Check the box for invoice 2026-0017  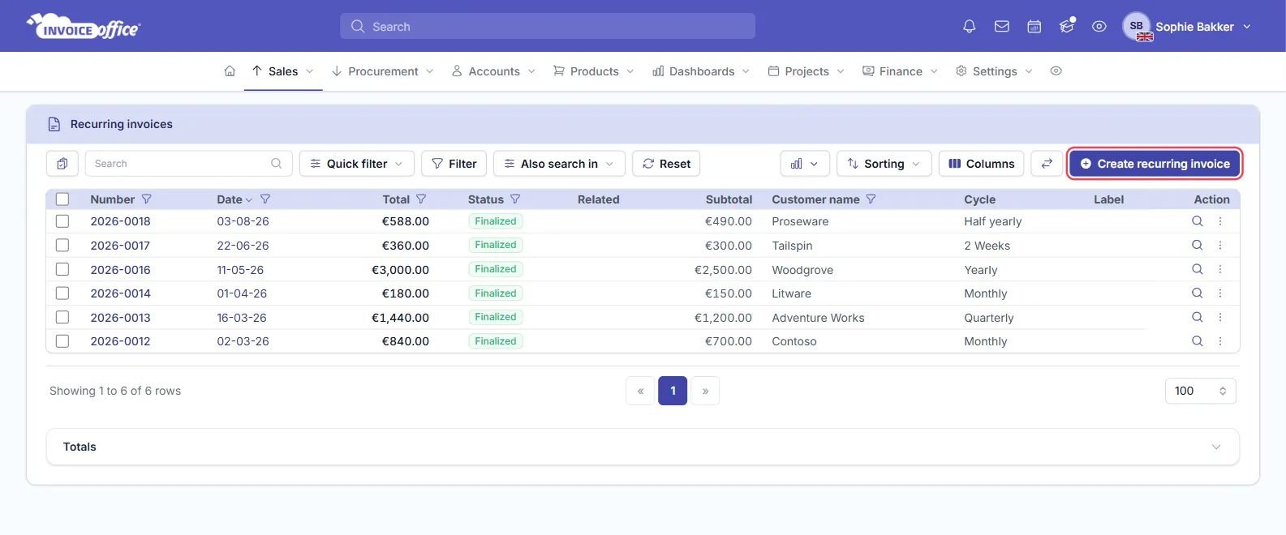62,245
